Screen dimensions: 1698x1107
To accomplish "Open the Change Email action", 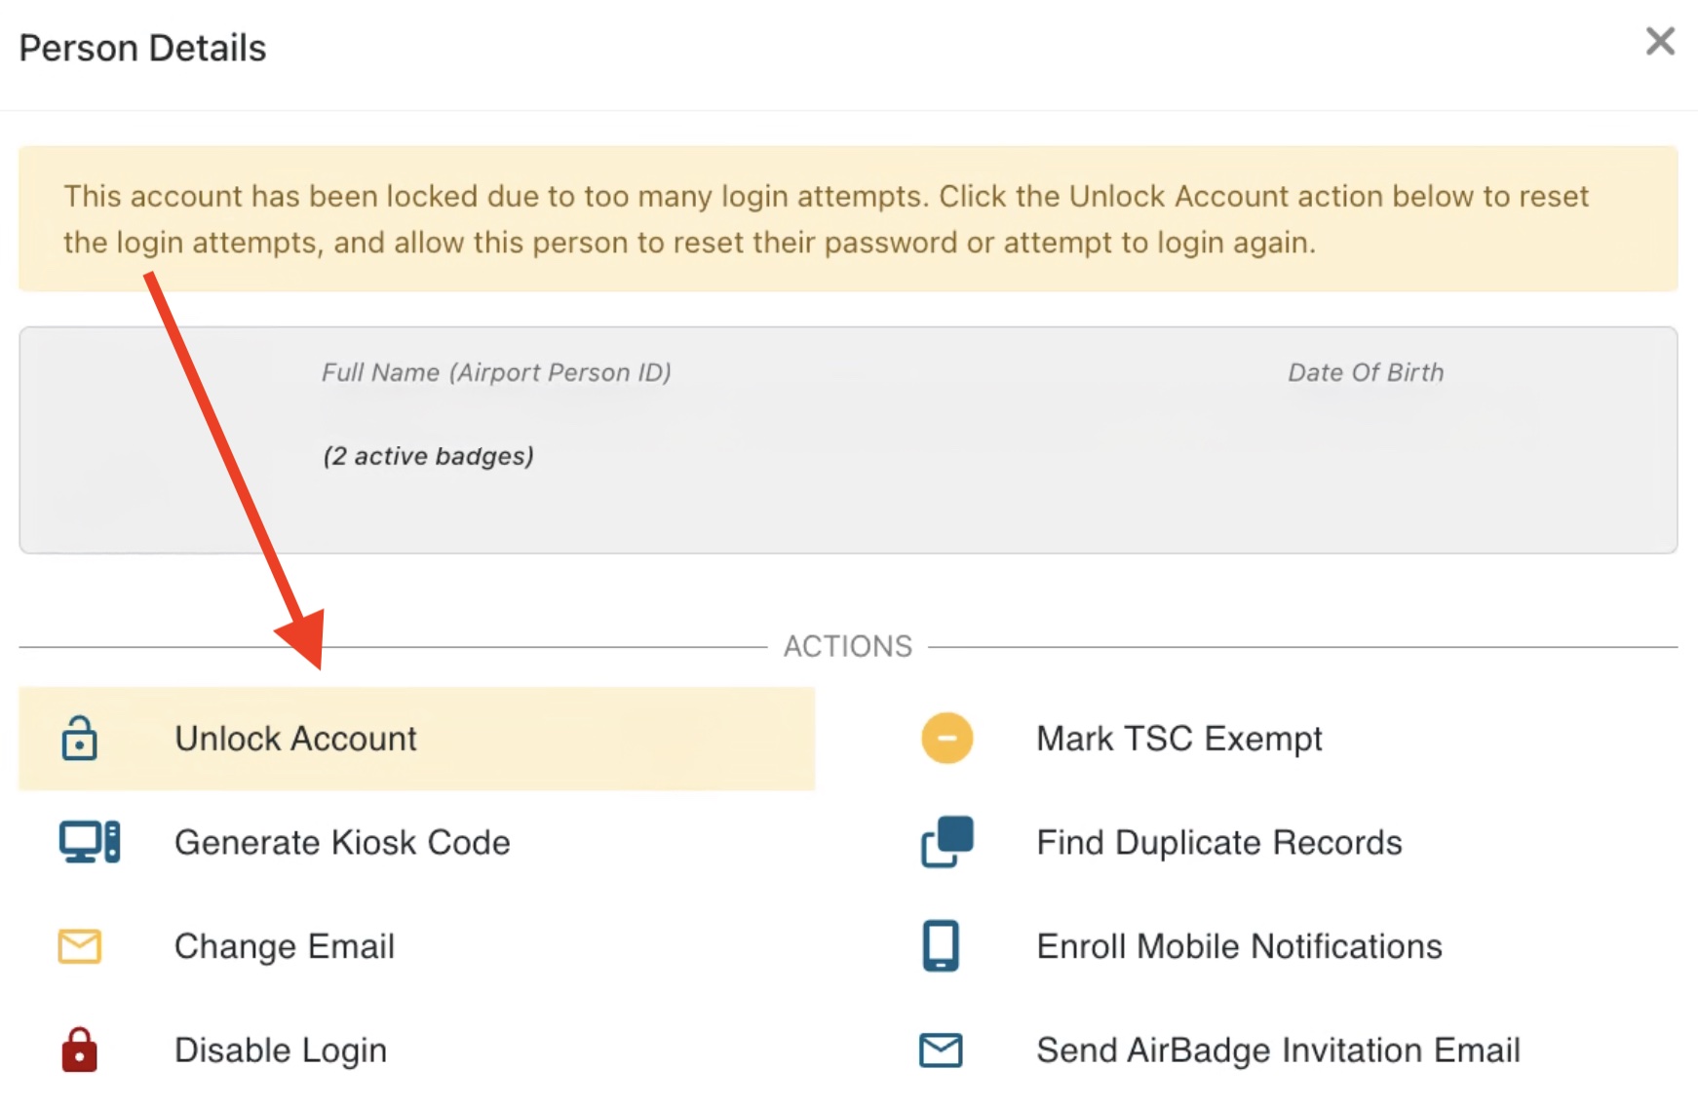I will (x=285, y=946).
